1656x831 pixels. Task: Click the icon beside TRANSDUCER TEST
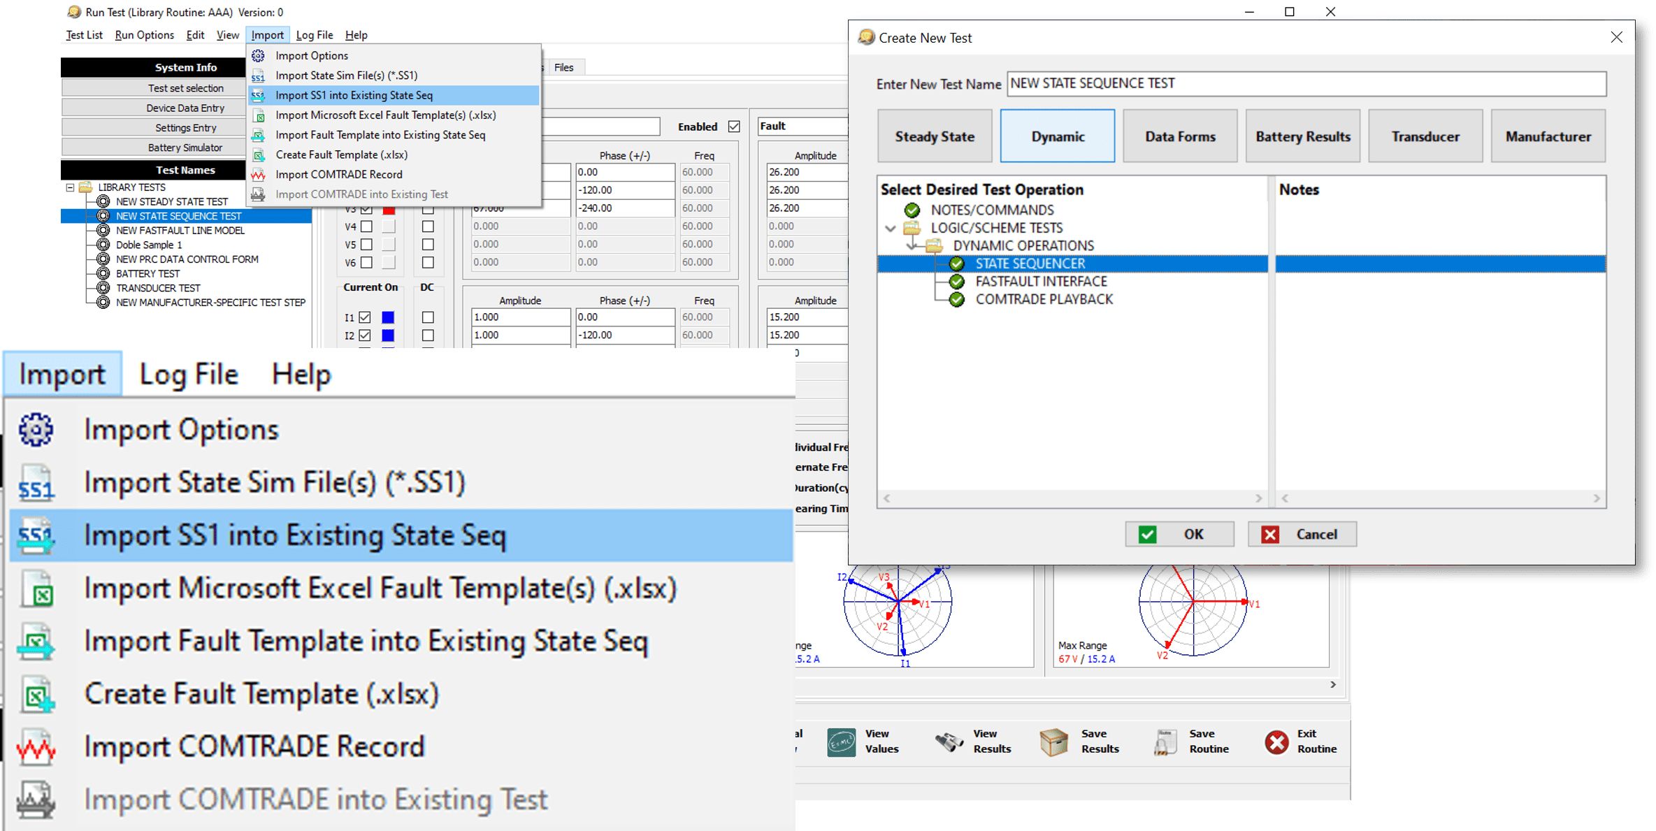(x=103, y=288)
